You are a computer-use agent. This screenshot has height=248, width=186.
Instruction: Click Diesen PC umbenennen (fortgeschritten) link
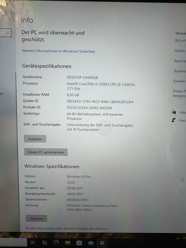click(x=179, y=94)
